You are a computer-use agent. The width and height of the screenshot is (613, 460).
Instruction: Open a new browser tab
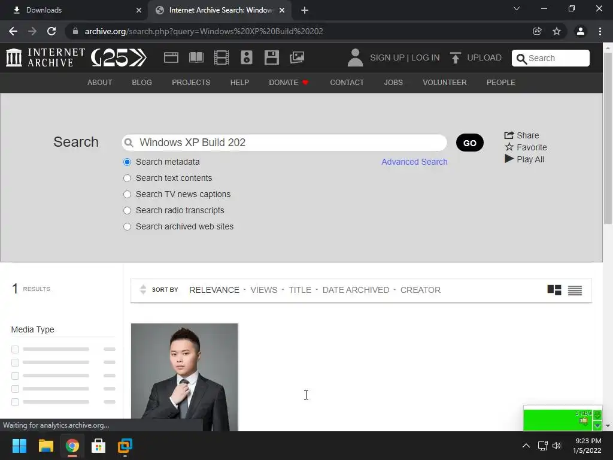[305, 10]
